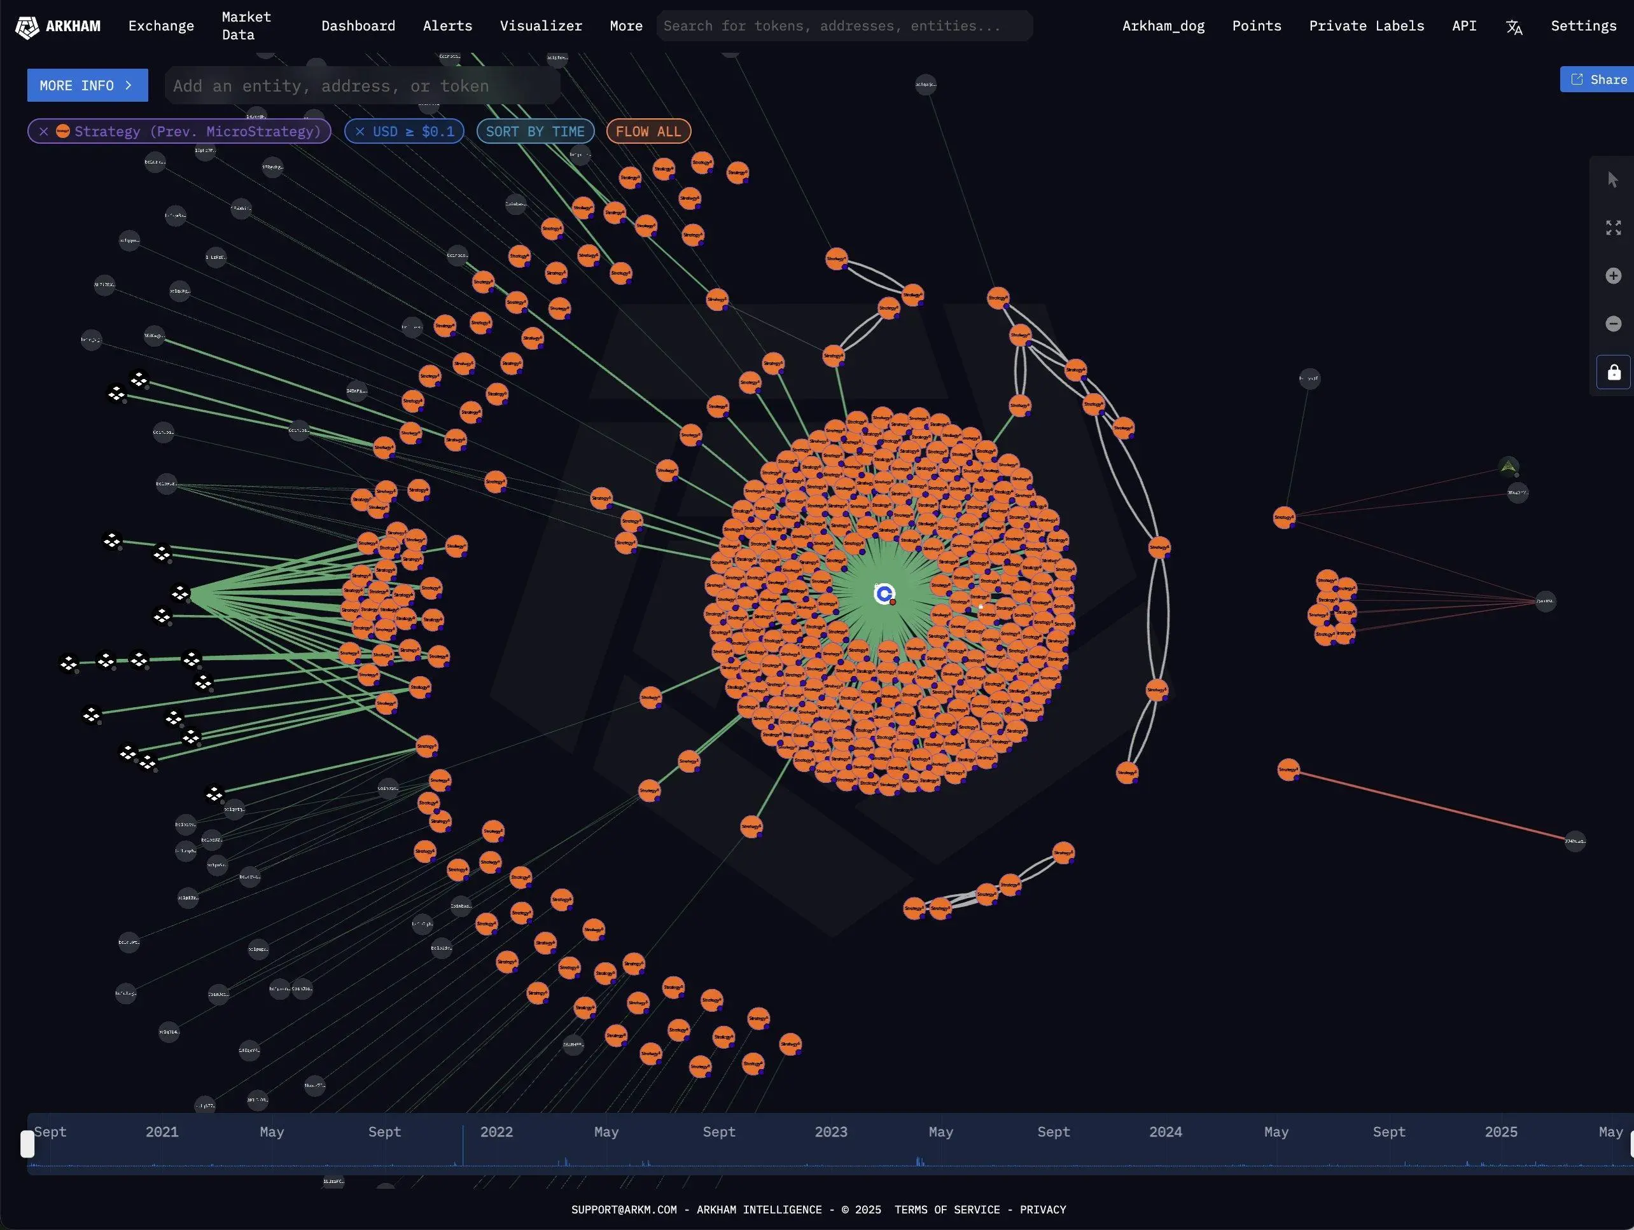Viewport: 1634px width, 1230px height.
Task: Expand the More menu
Action: 625,26
